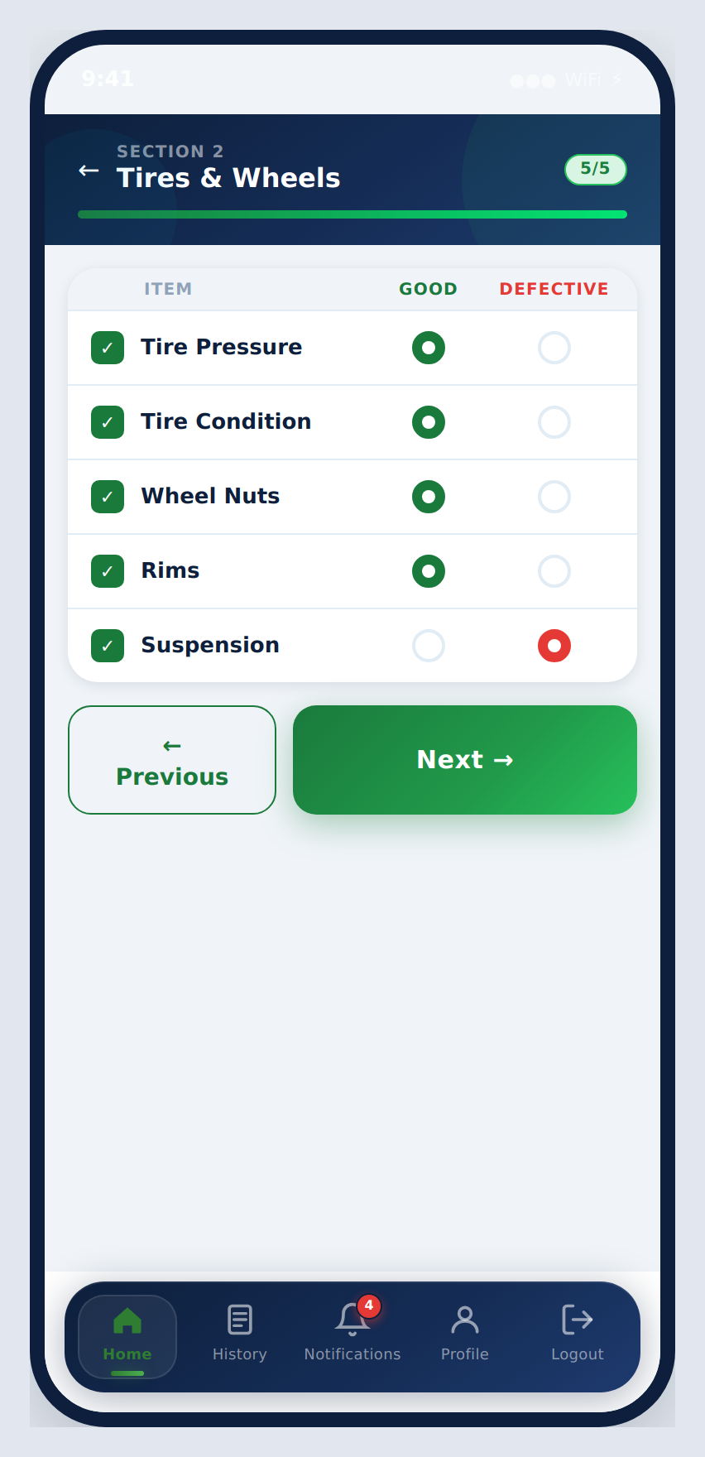Viewport: 705px width, 1457px height.
Task: Open the Home tab icon
Action: tap(127, 1320)
